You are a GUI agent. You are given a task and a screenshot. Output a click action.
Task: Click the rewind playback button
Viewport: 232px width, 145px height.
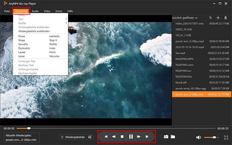coord(114,137)
